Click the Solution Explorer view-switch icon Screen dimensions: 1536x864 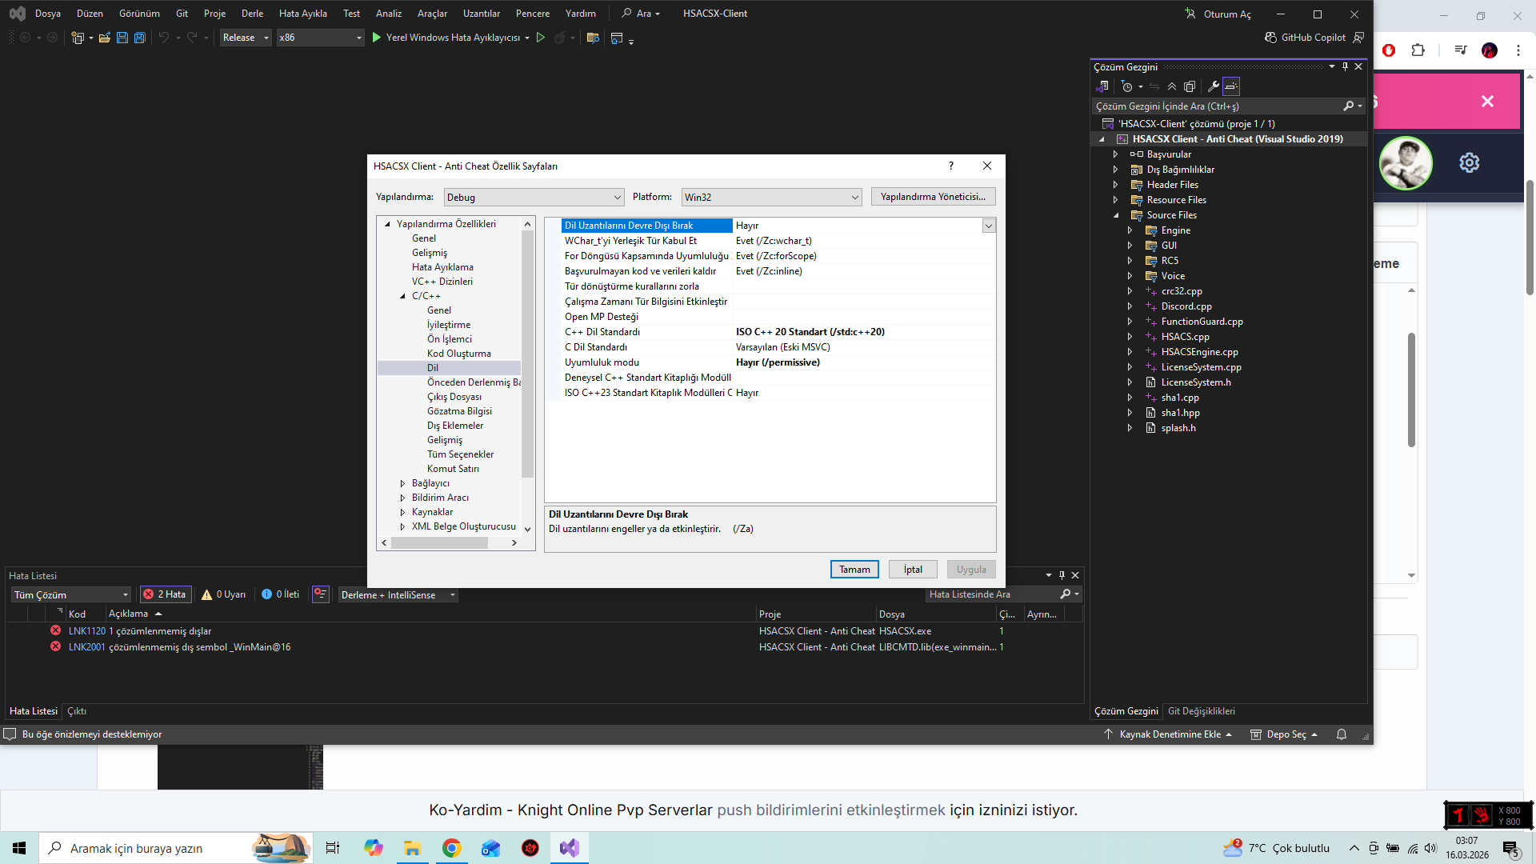click(1103, 86)
